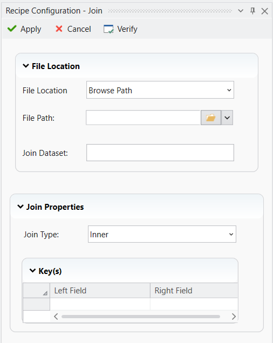273x343 pixels.
Task: Open the folder browse icon for File Path
Action: pyautogui.click(x=210, y=118)
